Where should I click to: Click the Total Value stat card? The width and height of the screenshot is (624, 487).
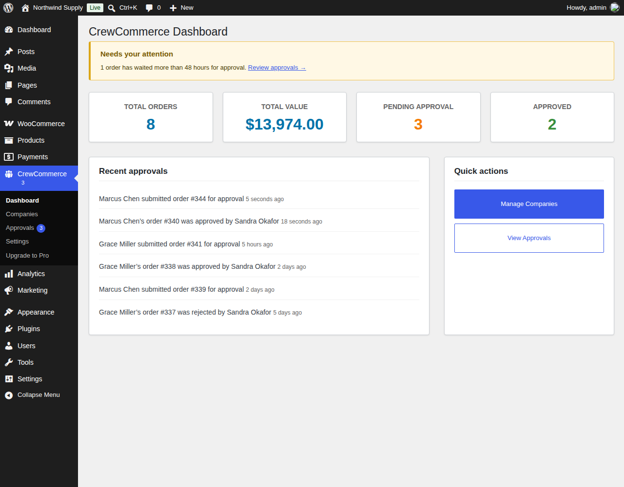point(285,117)
